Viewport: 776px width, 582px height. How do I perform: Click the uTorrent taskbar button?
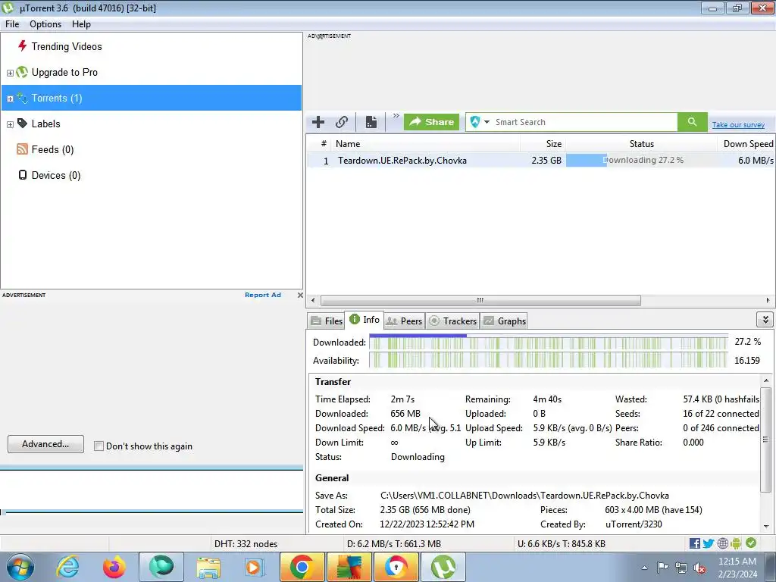(x=443, y=567)
